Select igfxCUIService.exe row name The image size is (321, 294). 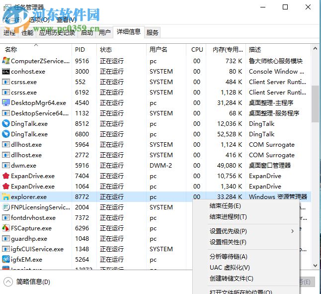click(37, 249)
